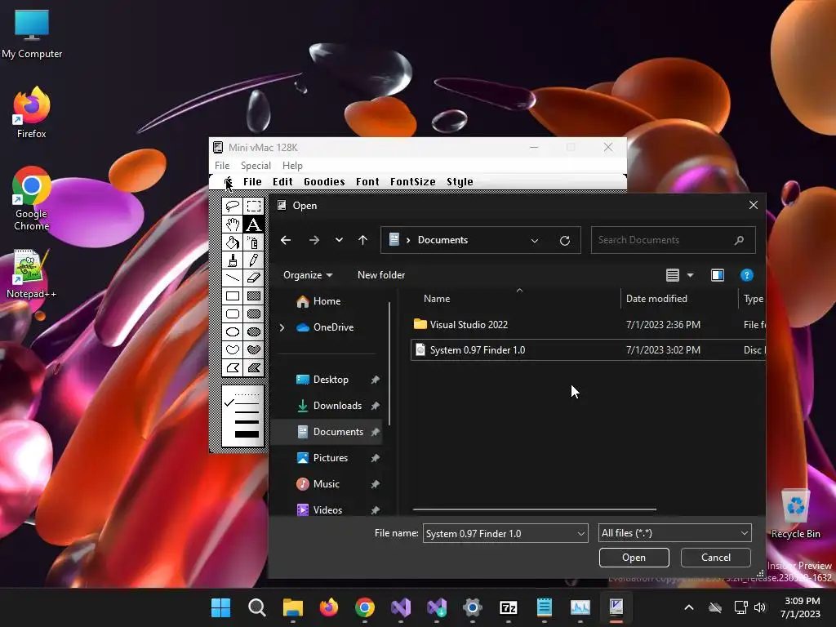Show hidden system tray icons

click(x=689, y=607)
